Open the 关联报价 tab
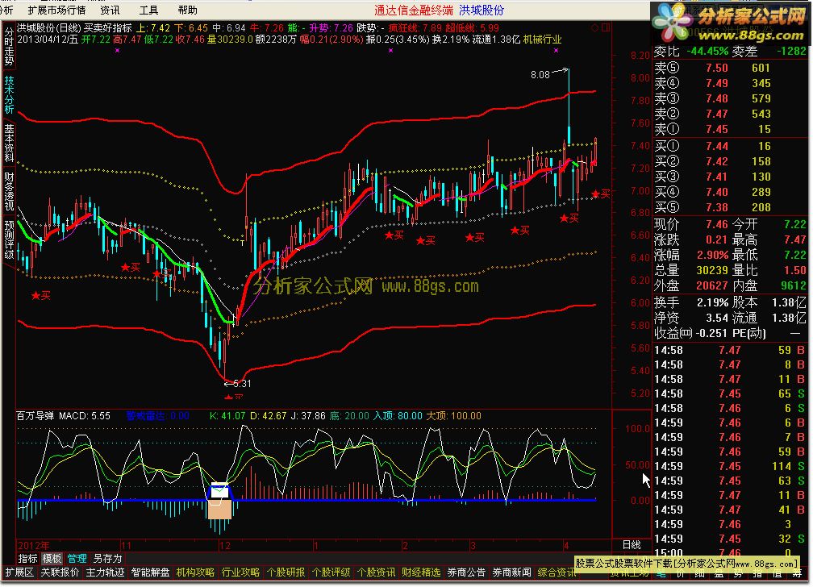This screenshot has height=587, width=813. (60, 572)
